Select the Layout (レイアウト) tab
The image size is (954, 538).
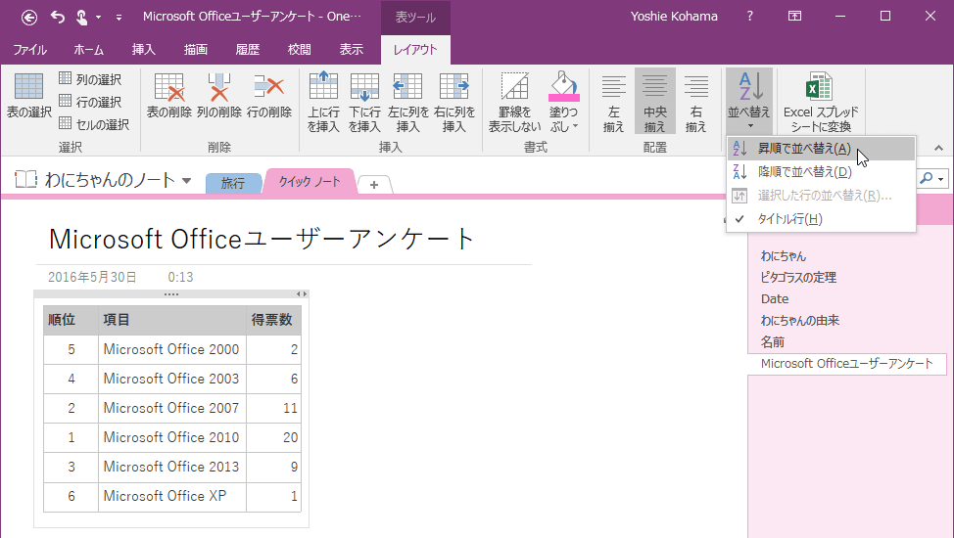[x=415, y=50]
